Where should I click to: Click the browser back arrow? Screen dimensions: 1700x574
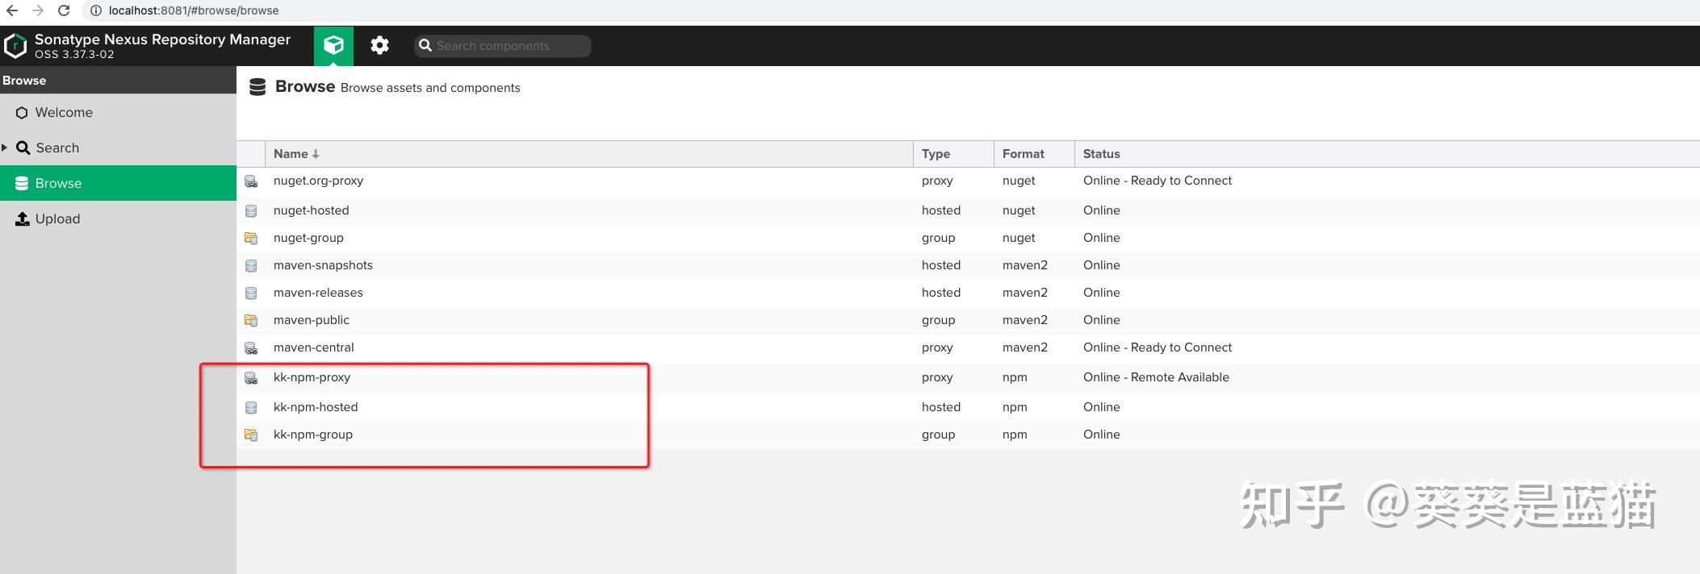coord(12,10)
